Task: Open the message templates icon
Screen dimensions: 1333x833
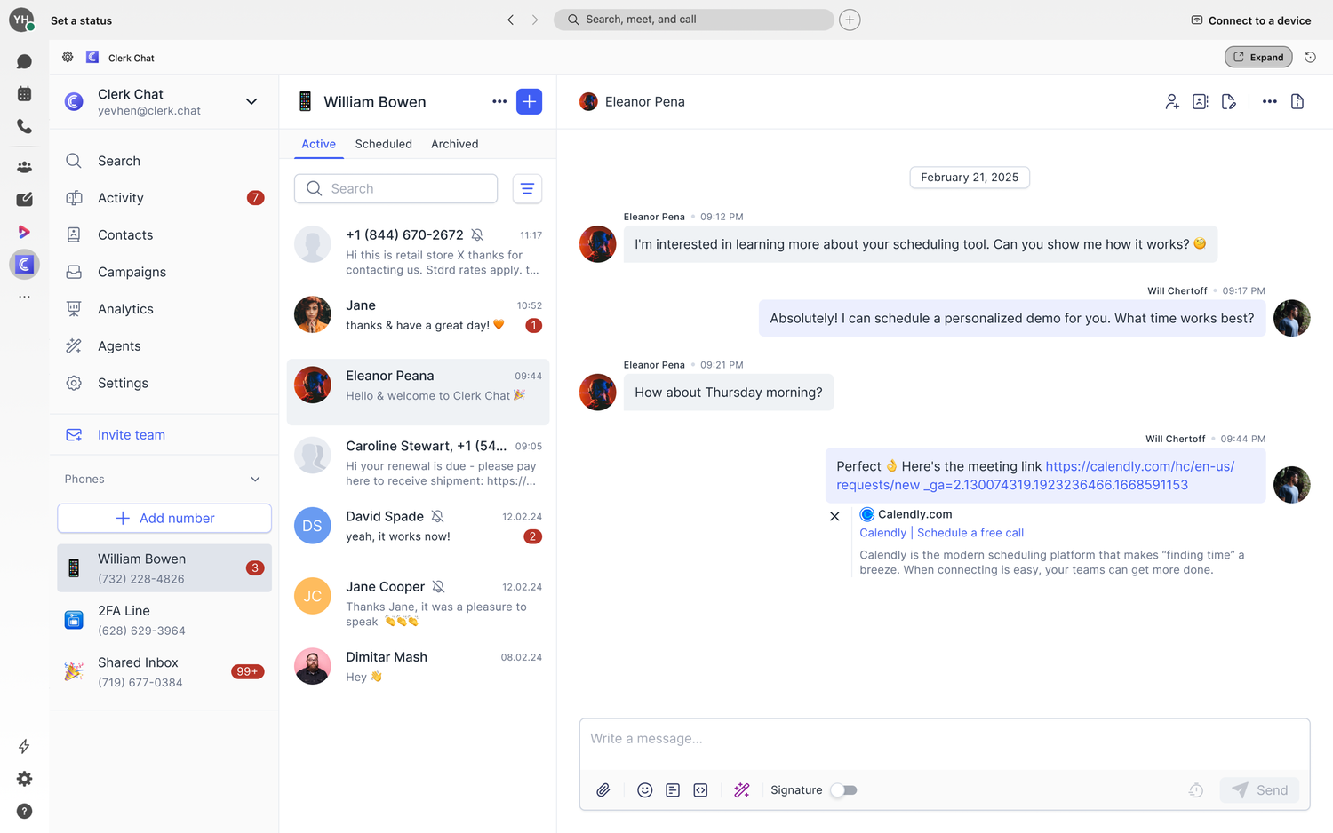Action: (673, 790)
